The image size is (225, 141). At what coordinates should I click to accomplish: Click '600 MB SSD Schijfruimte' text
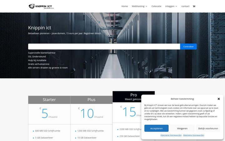click(47, 131)
